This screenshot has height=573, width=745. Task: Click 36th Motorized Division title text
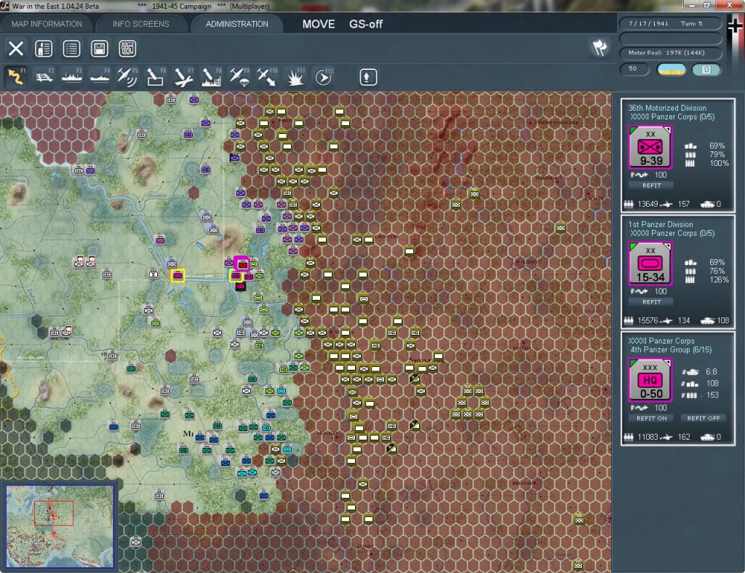pos(667,108)
